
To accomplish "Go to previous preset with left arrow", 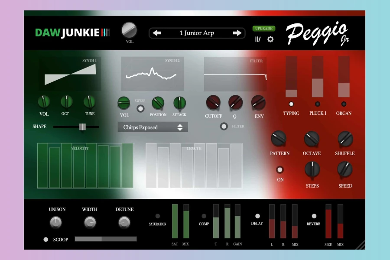I will tap(157, 33).
